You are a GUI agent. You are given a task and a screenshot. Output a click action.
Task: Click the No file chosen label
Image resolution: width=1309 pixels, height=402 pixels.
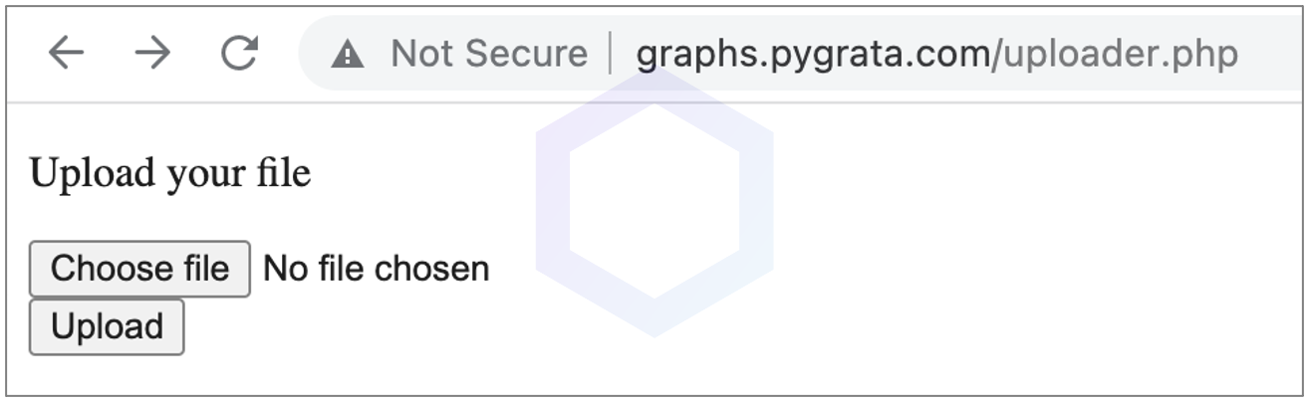[376, 269]
